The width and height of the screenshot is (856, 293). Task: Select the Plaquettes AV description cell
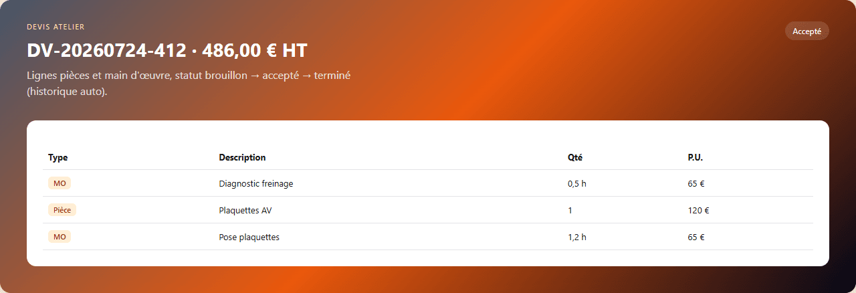(245, 210)
